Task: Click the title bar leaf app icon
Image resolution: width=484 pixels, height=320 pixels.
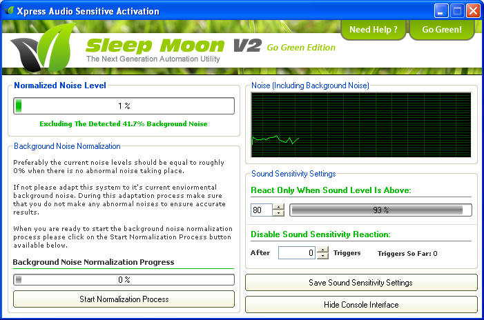Action: 10,11
